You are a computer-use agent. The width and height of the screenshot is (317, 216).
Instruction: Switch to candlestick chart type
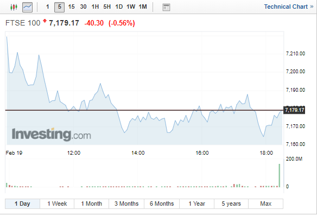[14, 7]
